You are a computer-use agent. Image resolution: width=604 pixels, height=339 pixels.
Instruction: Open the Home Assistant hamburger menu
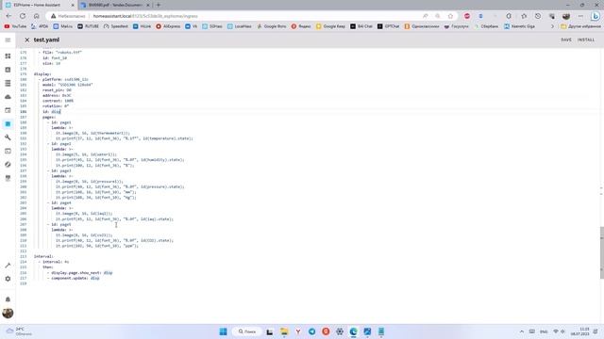(x=8, y=40)
